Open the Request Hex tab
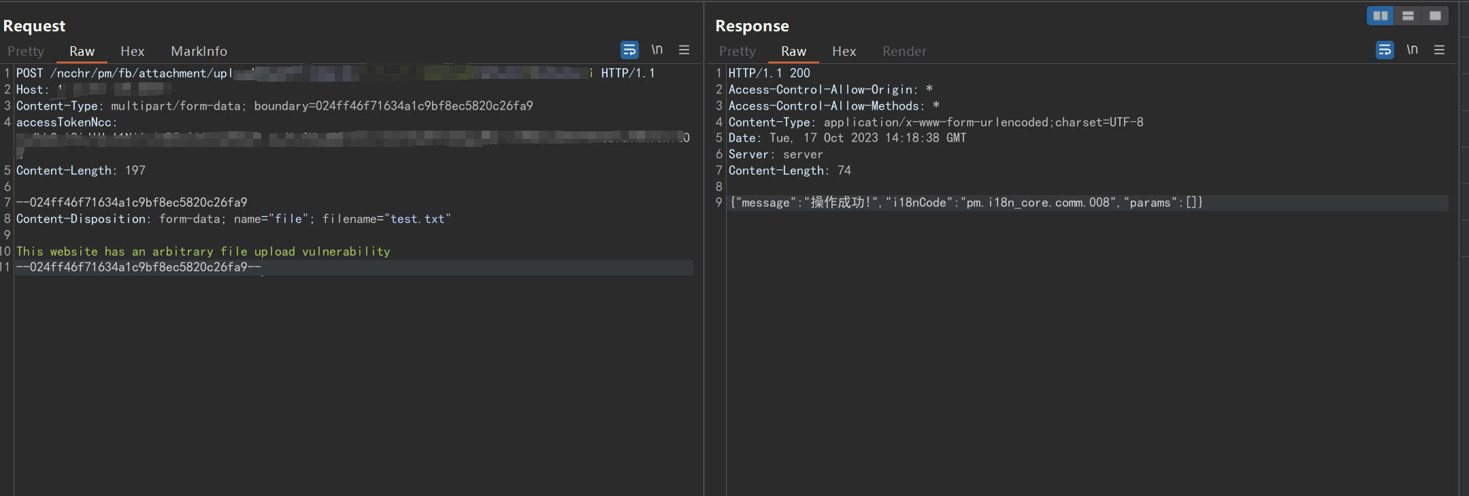 tap(132, 51)
